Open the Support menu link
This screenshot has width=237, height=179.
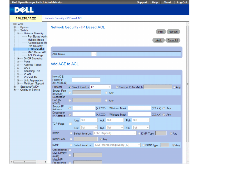(x=142, y=2)
